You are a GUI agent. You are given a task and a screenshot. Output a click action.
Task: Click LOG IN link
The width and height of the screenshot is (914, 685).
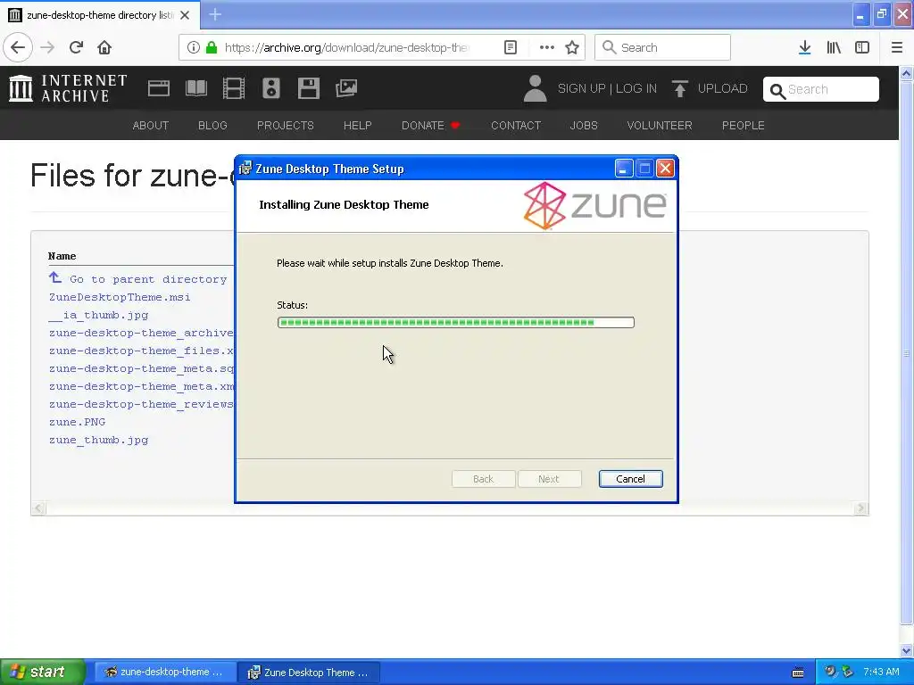coord(636,88)
